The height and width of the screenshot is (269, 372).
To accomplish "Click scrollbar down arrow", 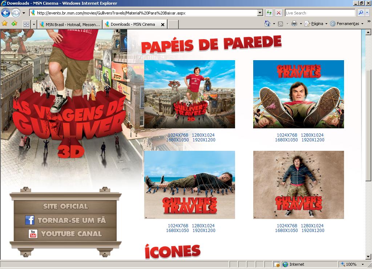I will point(368,256).
